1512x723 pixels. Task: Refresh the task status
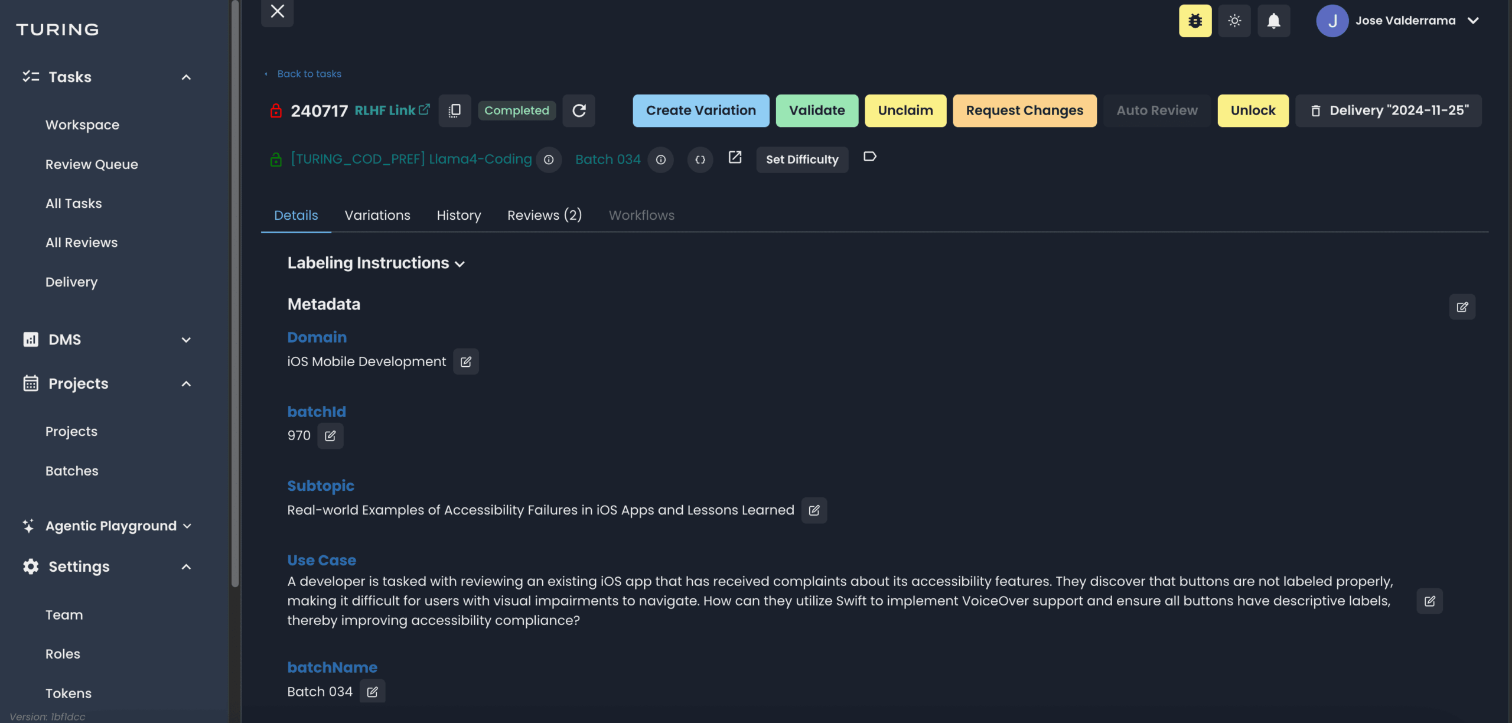579,110
